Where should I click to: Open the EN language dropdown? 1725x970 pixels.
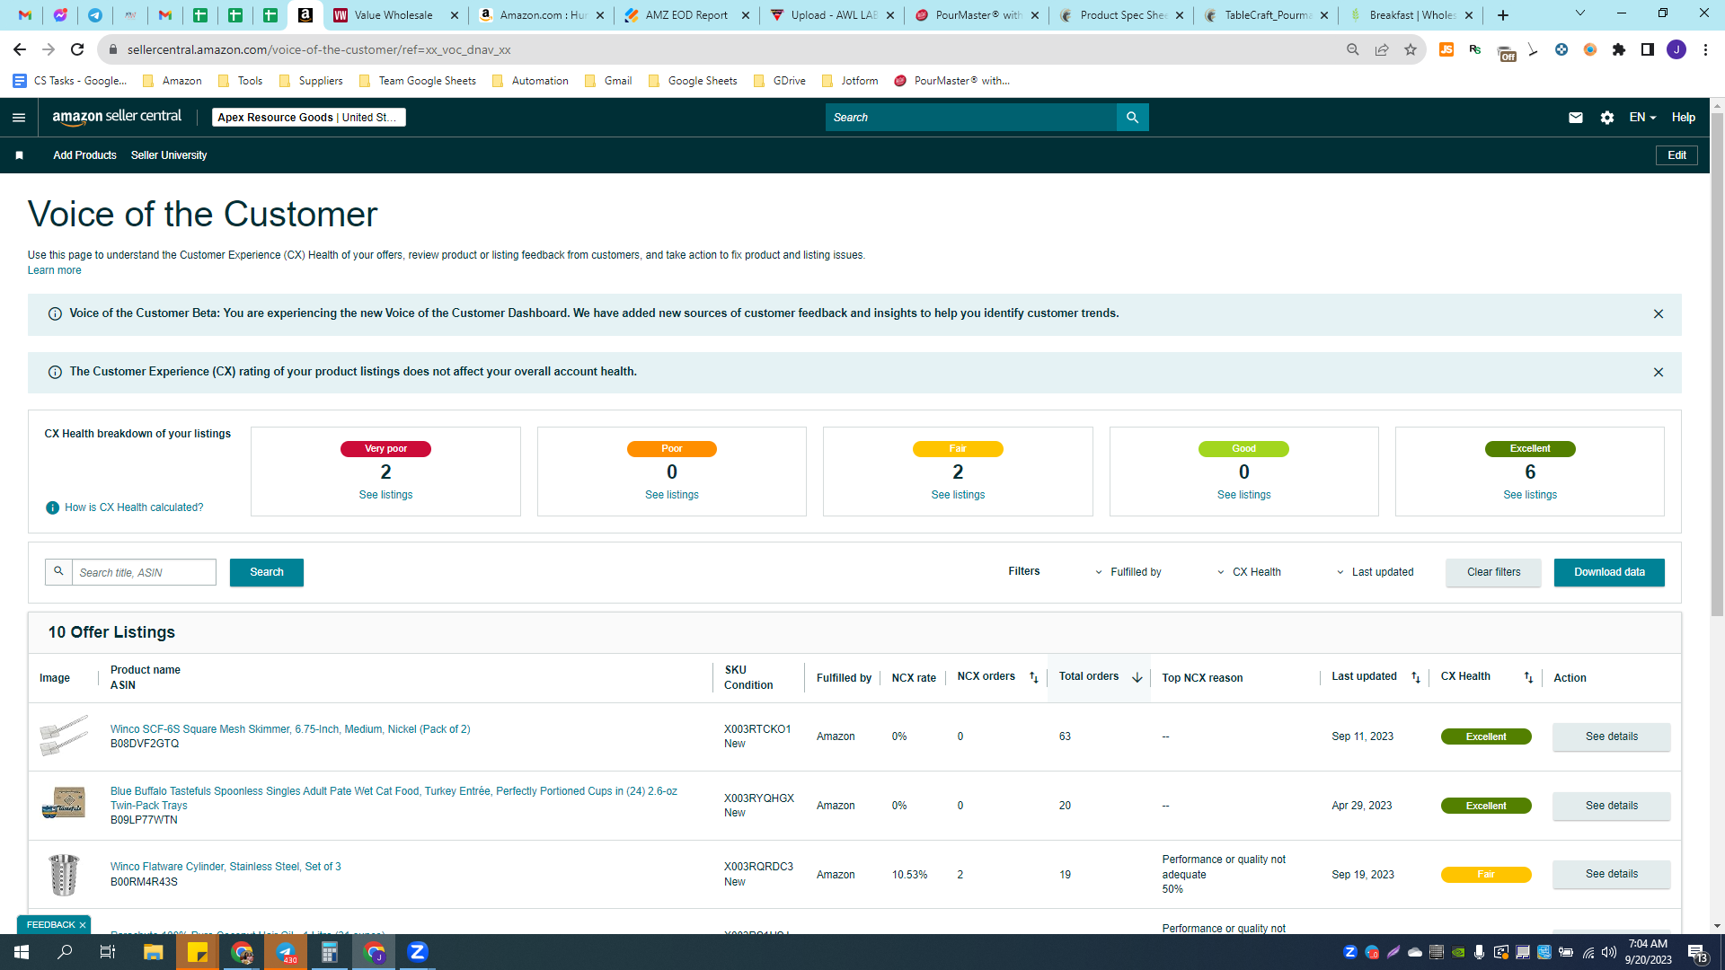click(1642, 118)
